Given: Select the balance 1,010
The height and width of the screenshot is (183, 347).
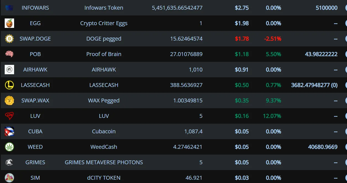Looking at the screenshot, I should pyautogui.click(x=196, y=70).
